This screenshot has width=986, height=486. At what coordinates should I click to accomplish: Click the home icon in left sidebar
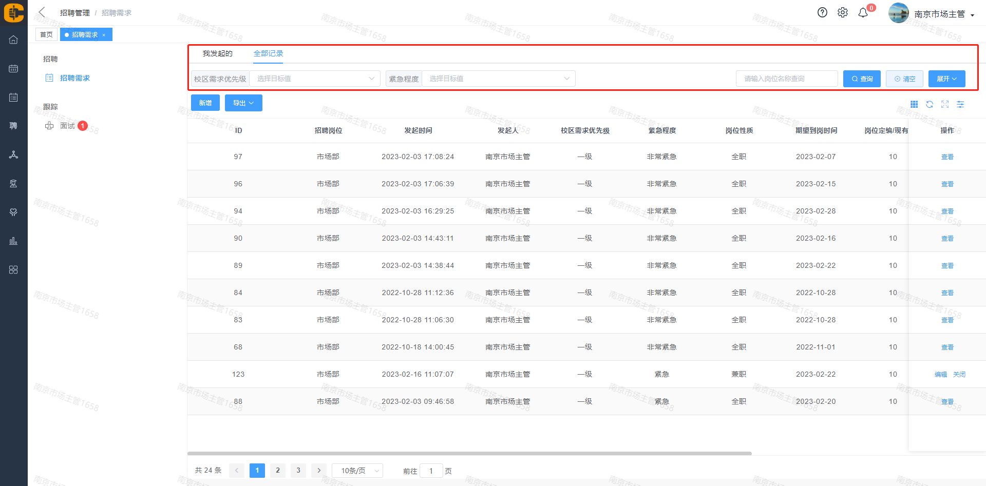pyautogui.click(x=13, y=40)
